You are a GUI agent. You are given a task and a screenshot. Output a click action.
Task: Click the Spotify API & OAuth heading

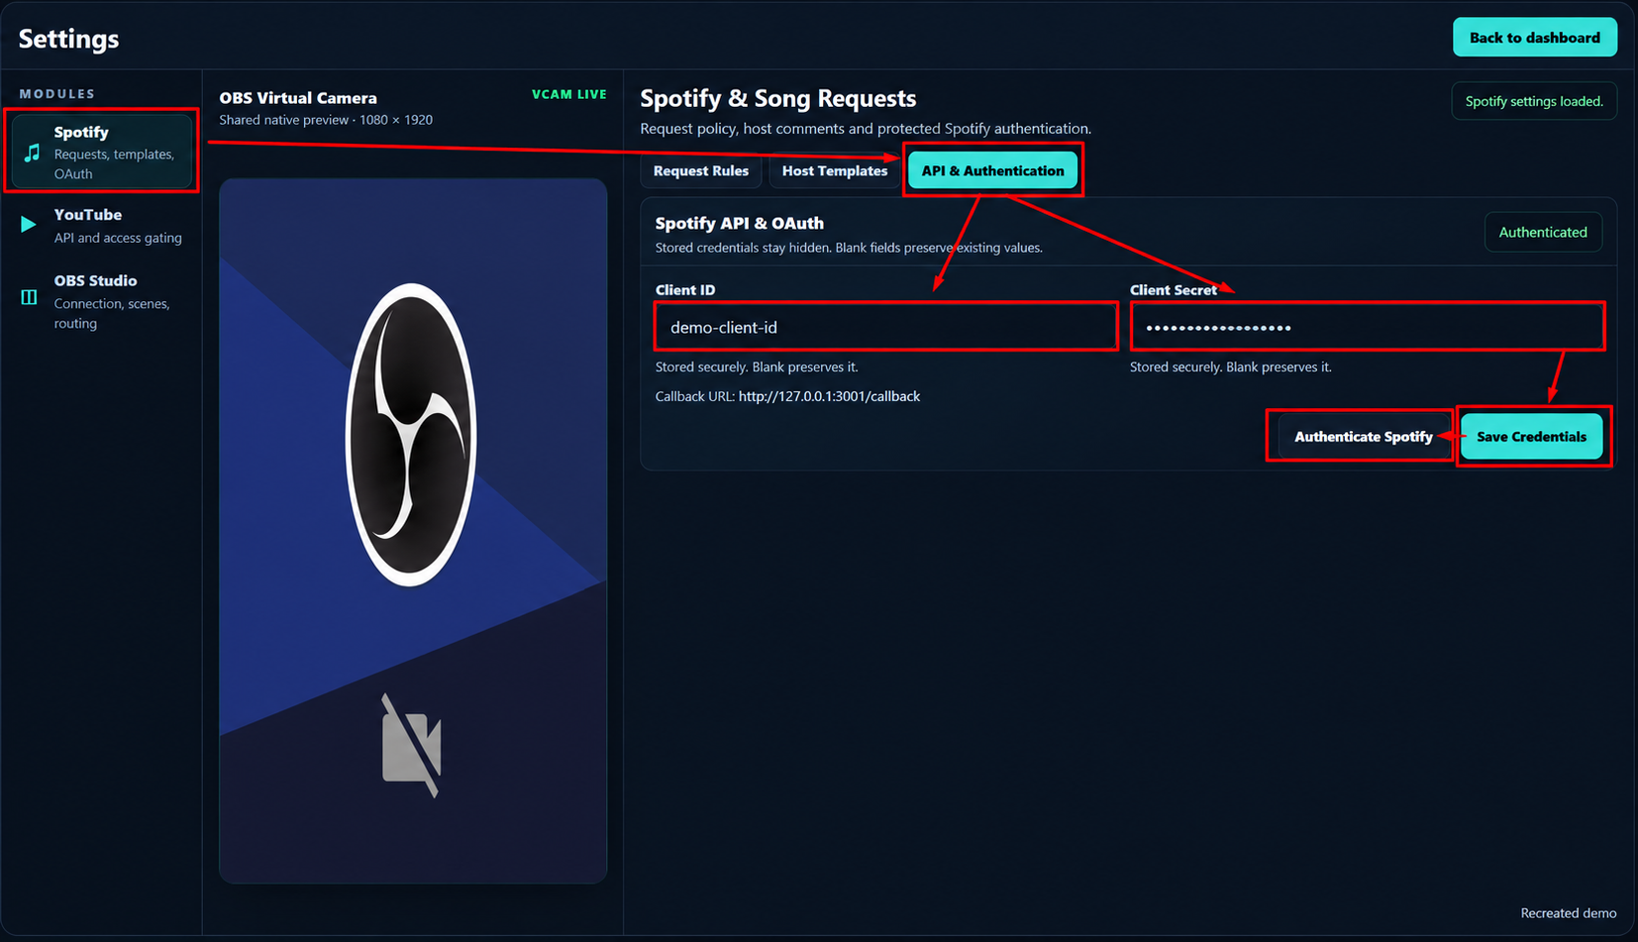(x=740, y=223)
